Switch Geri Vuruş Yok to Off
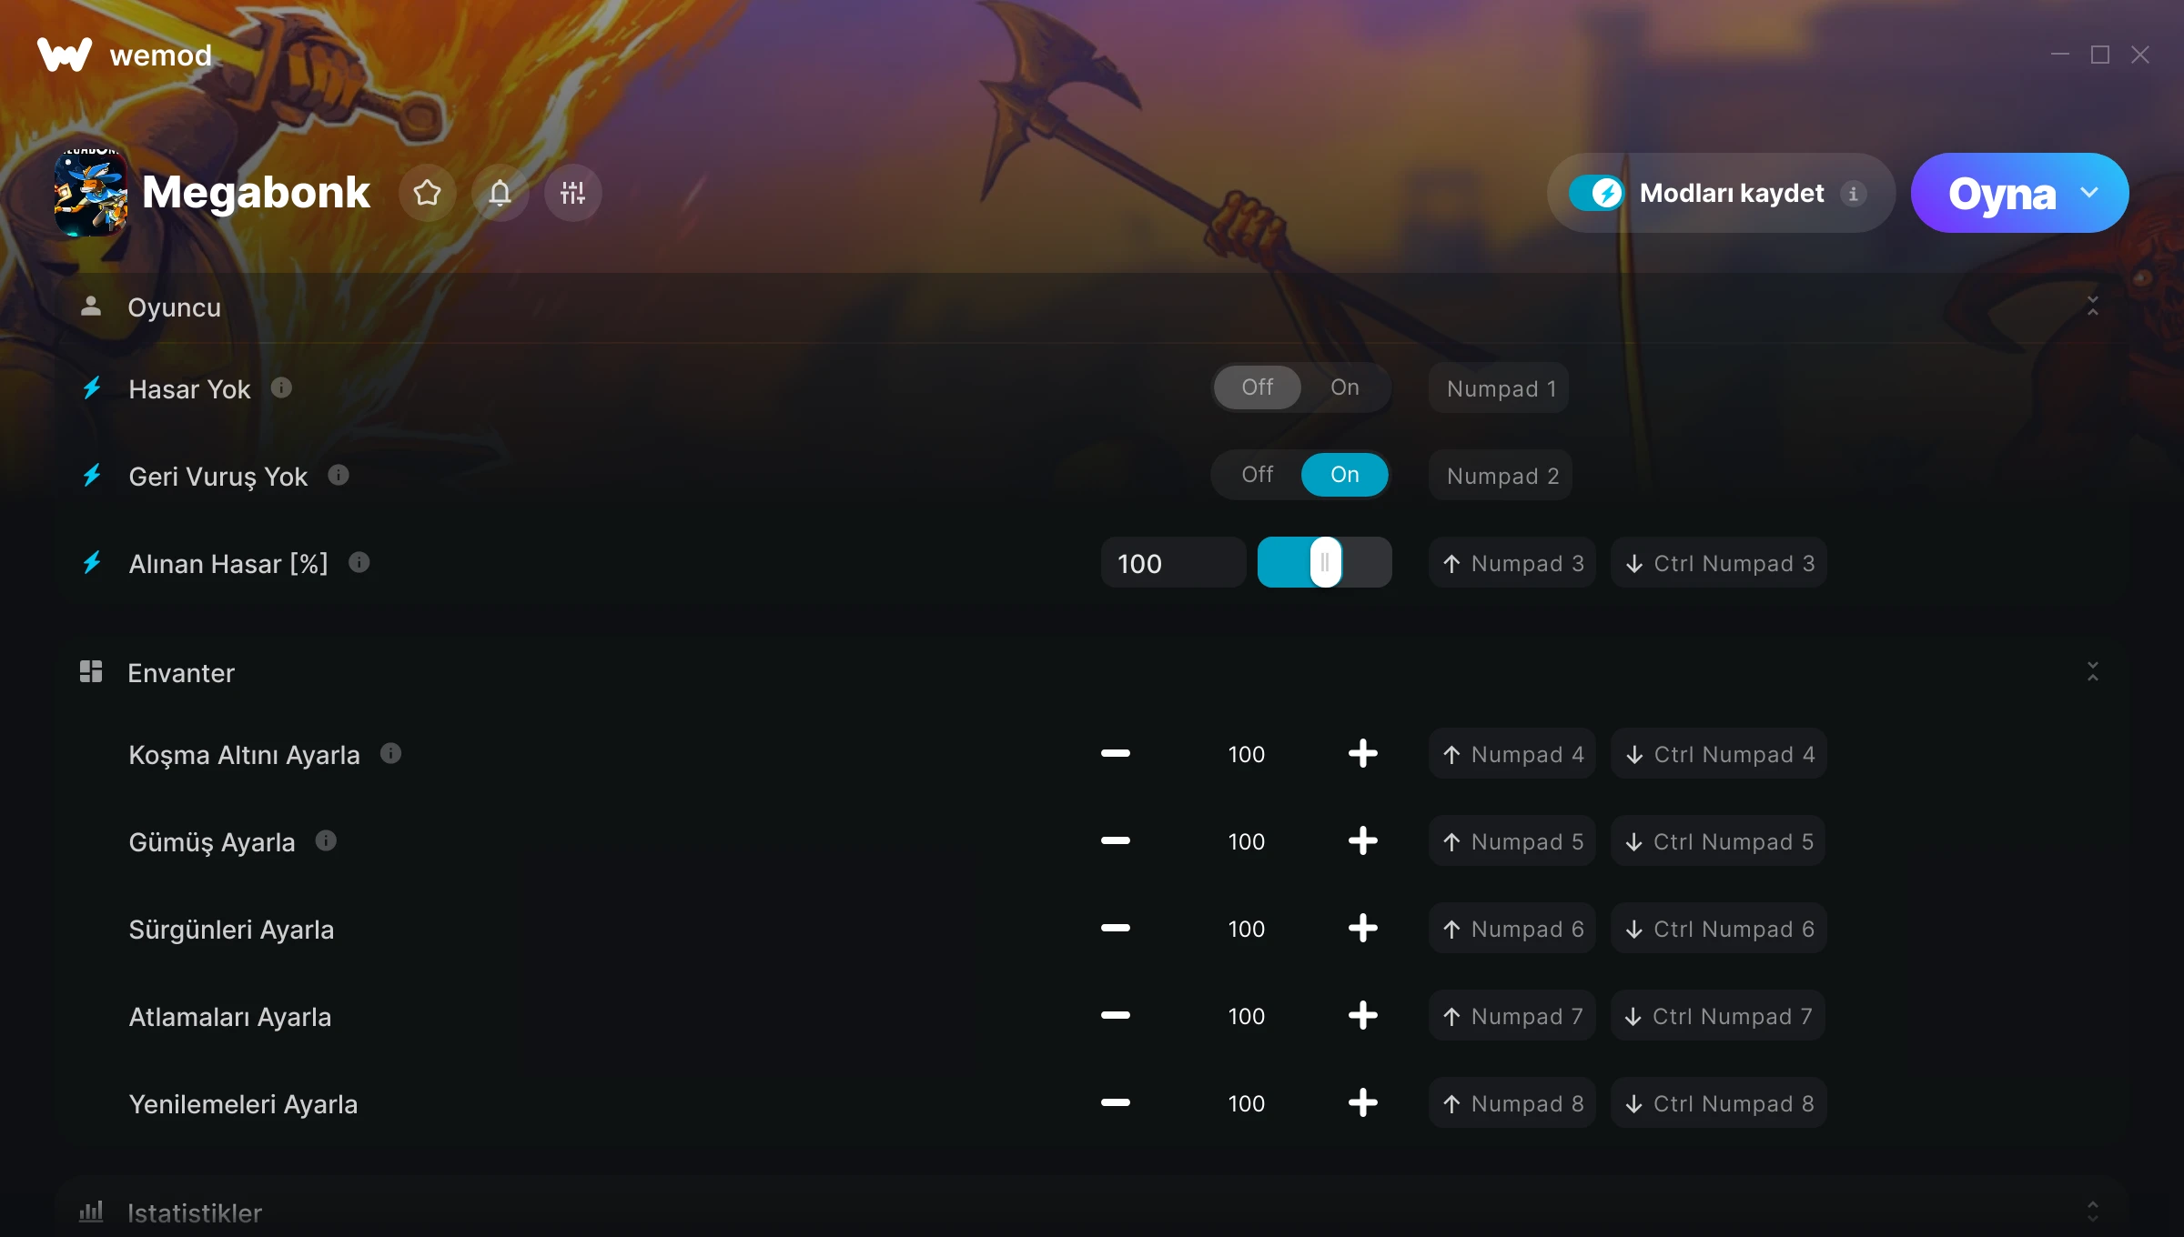 1257,475
